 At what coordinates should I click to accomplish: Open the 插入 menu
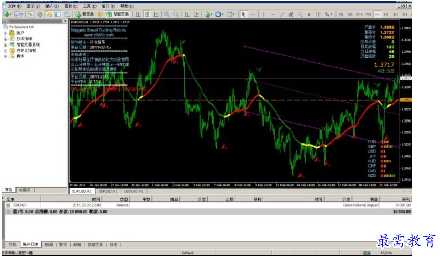click(52, 6)
